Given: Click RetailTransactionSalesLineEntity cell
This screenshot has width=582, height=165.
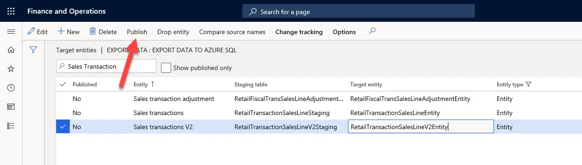Looking at the screenshot, I should pos(395,113).
